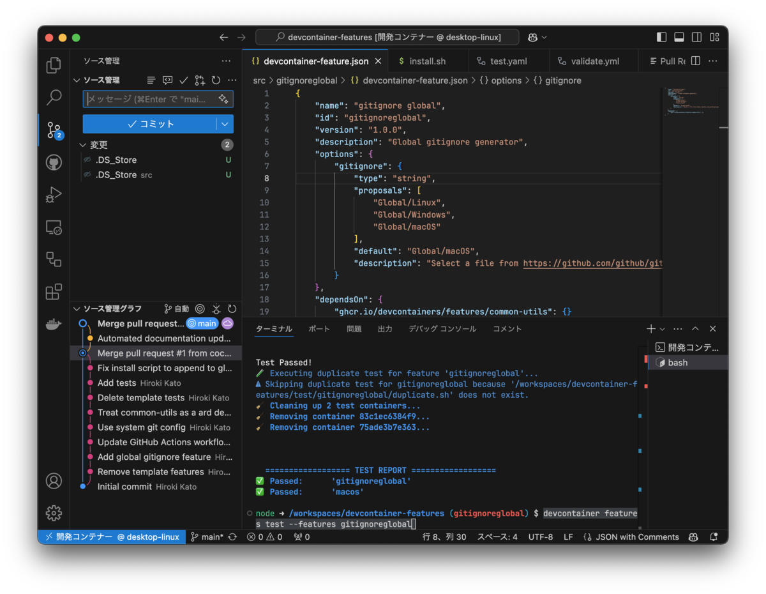Open Remote Explorer in activity bar
Image resolution: width=766 pixels, height=594 pixels.
click(54, 227)
